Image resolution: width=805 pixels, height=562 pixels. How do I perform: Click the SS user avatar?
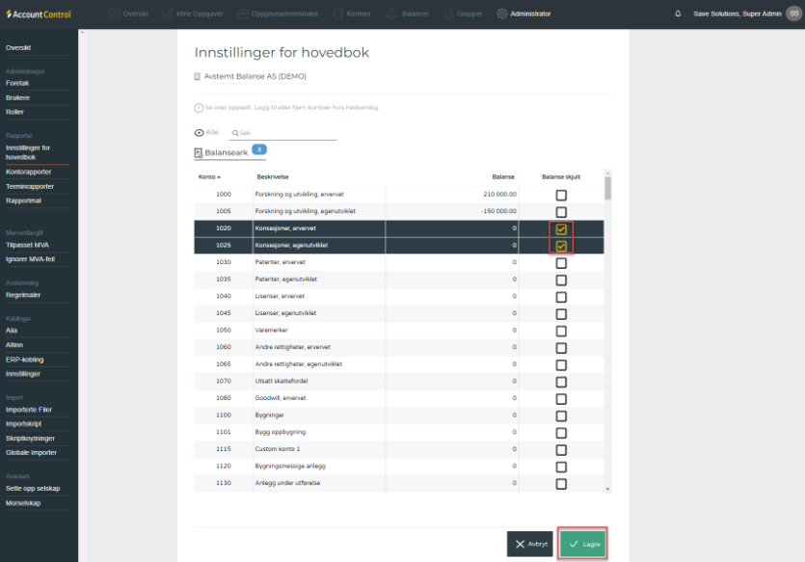(x=793, y=13)
